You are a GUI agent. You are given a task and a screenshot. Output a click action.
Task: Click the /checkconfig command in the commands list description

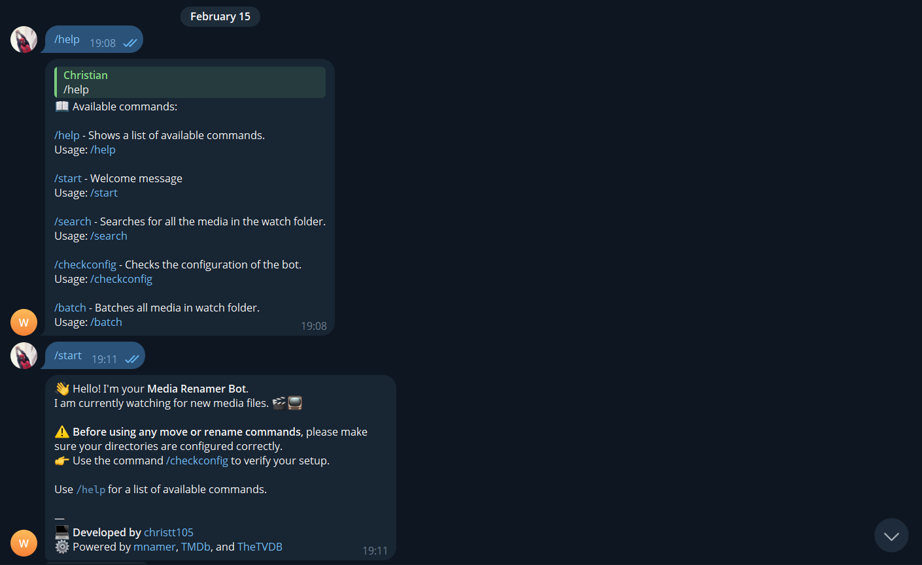click(85, 265)
